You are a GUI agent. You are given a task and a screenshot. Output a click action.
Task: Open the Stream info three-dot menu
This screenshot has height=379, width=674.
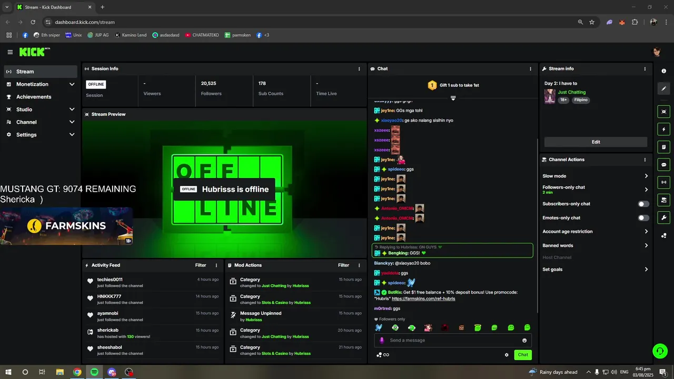point(645,69)
